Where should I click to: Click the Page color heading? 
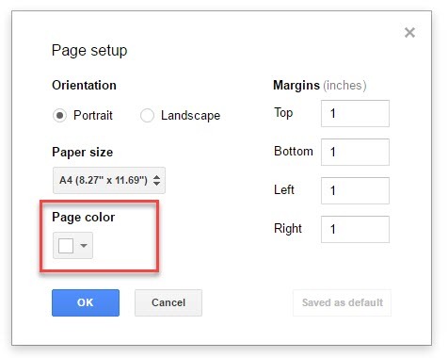[x=84, y=218]
